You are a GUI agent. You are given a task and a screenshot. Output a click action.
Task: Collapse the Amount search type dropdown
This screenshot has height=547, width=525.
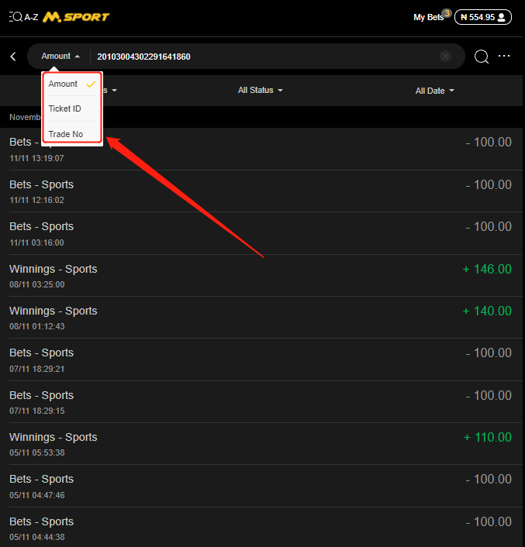[60, 57]
